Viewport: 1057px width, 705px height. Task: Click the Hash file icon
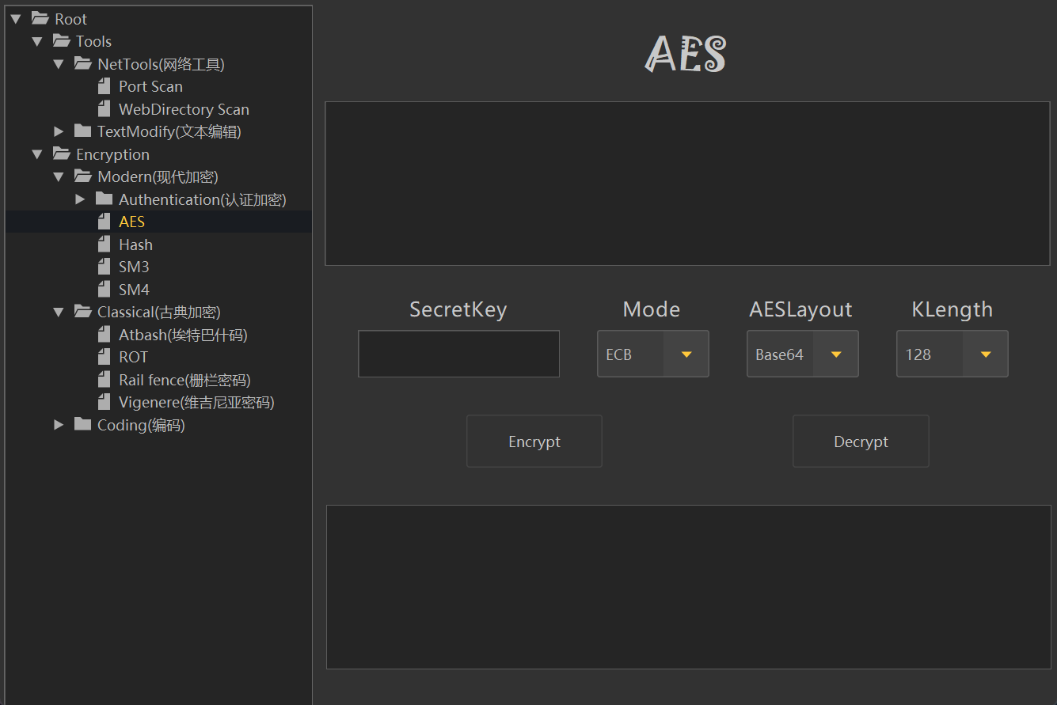coord(104,244)
